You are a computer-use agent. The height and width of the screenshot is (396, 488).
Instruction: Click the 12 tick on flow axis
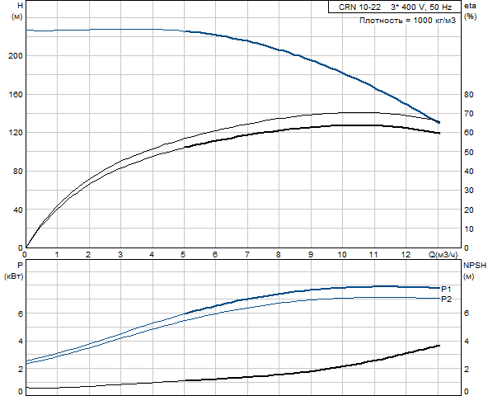(406, 255)
